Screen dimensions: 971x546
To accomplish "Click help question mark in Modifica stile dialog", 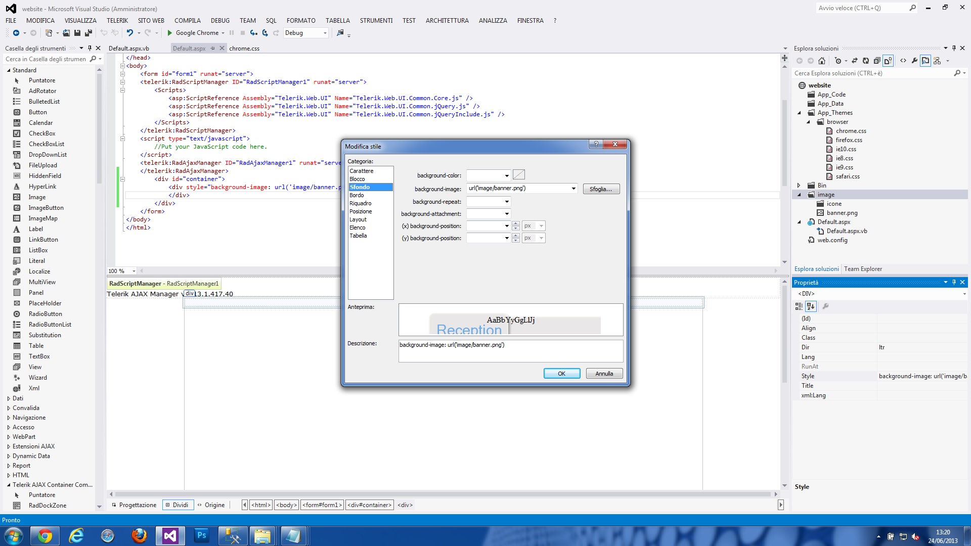I will (x=596, y=145).
